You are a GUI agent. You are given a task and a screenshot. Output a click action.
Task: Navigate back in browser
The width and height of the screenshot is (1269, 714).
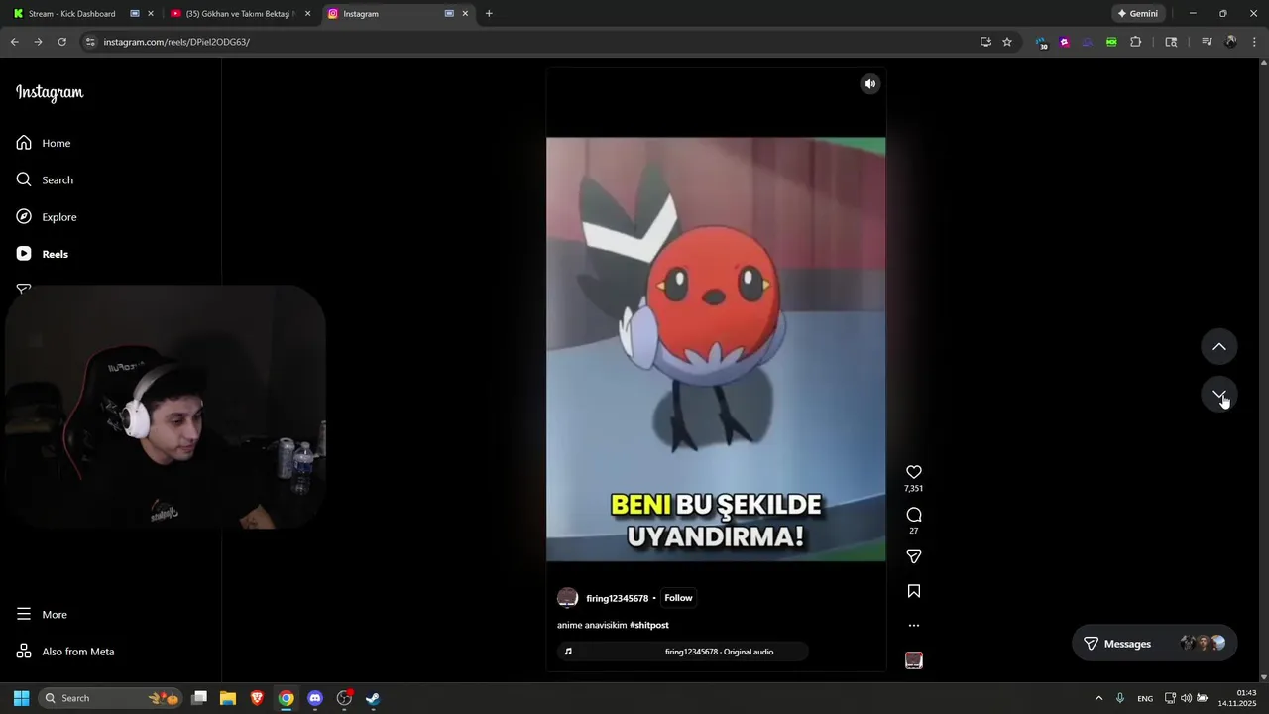tap(14, 42)
